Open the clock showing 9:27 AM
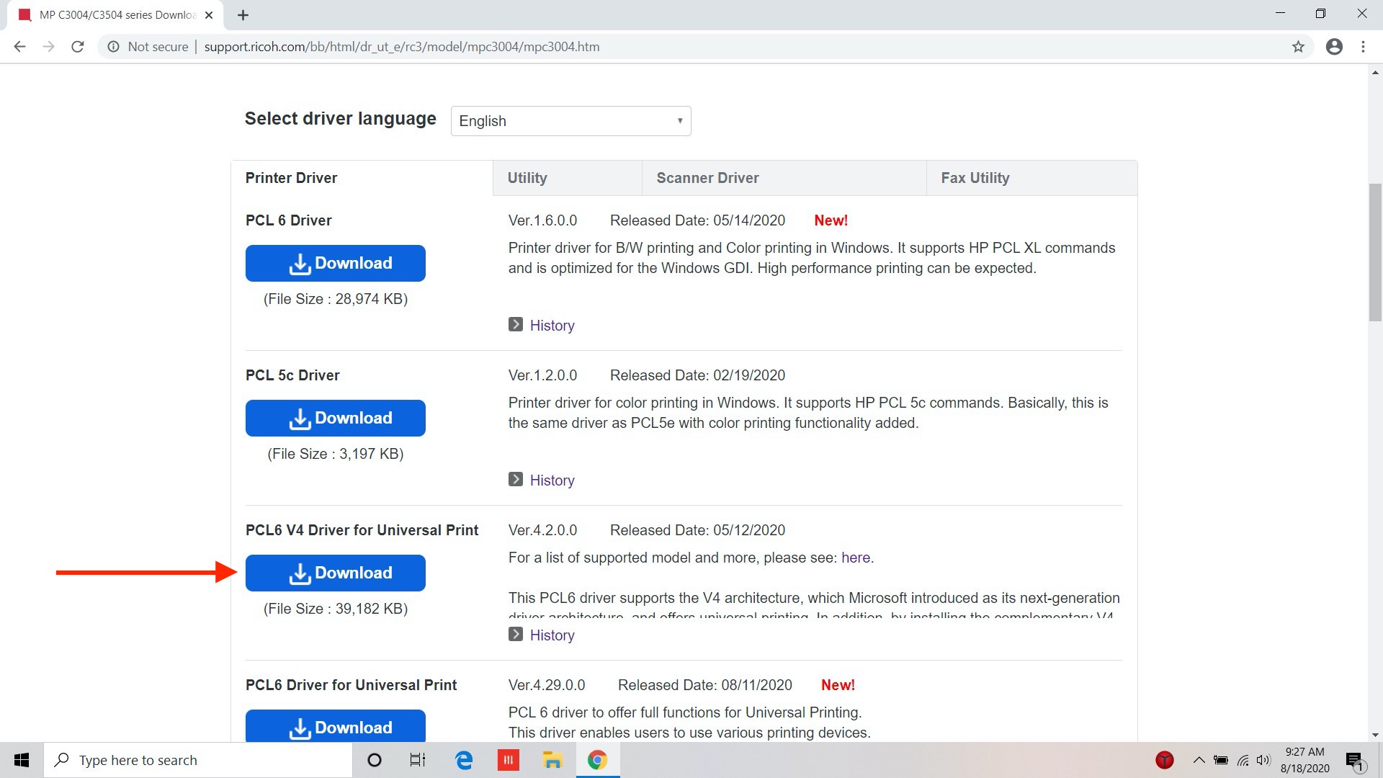The width and height of the screenshot is (1383, 778). (x=1304, y=760)
